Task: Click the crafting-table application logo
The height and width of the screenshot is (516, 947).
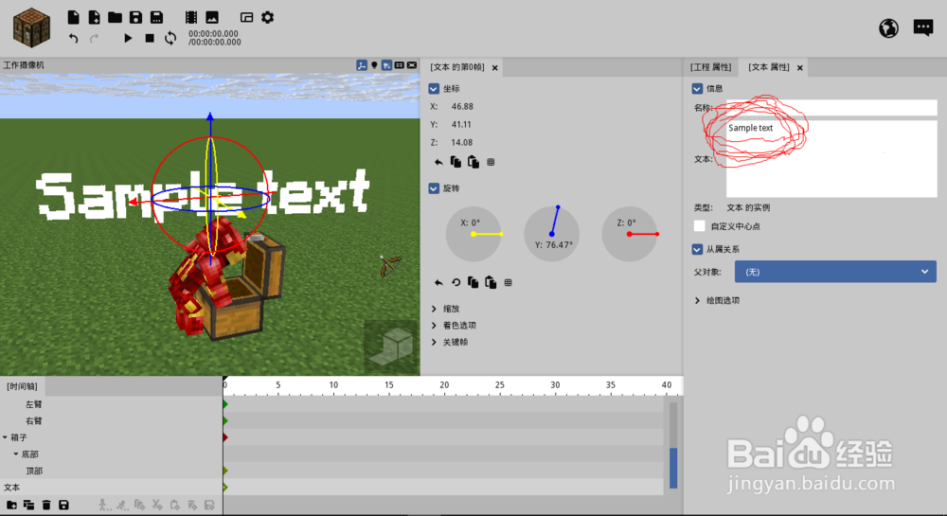Action: (31, 27)
